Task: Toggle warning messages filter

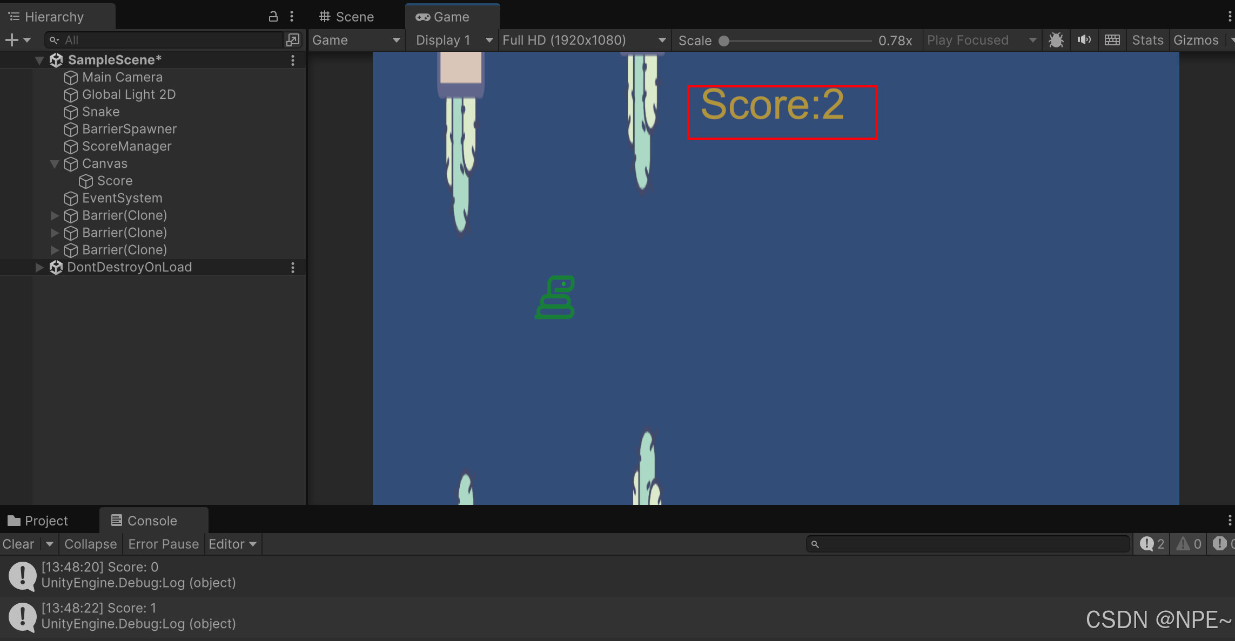Action: [x=1189, y=544]
